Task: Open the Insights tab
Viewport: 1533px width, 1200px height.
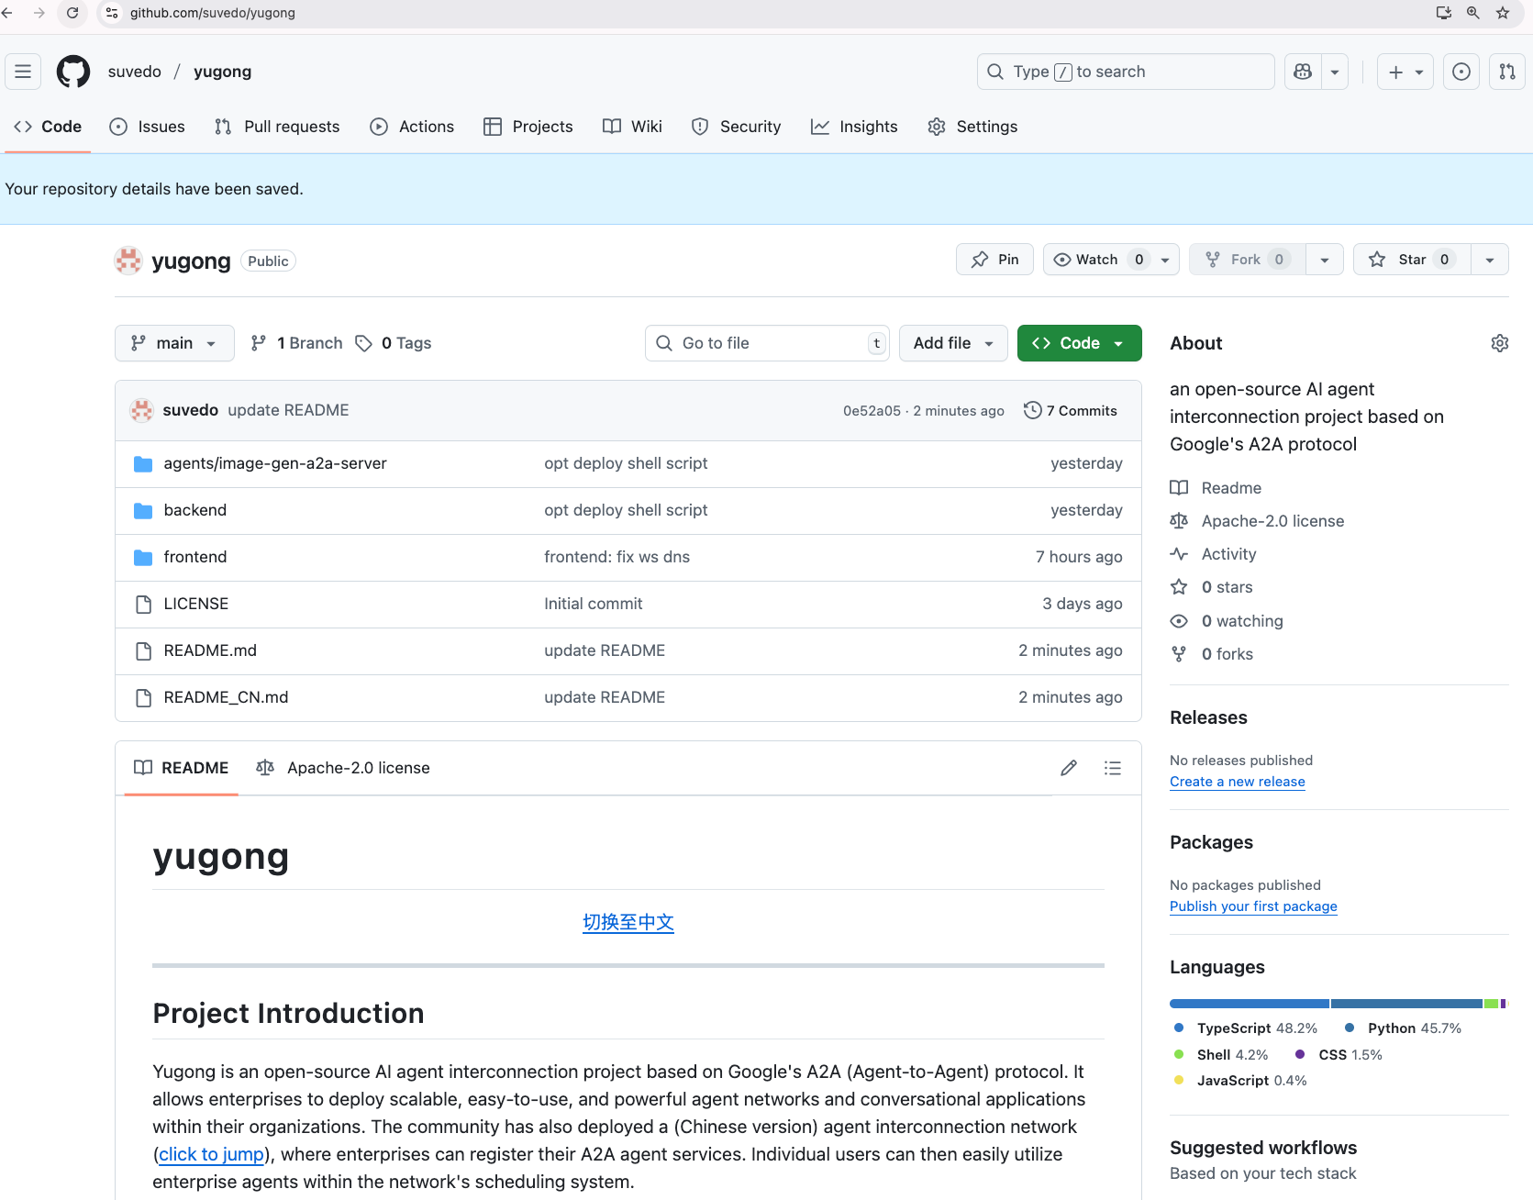Action: coord(854,127)
